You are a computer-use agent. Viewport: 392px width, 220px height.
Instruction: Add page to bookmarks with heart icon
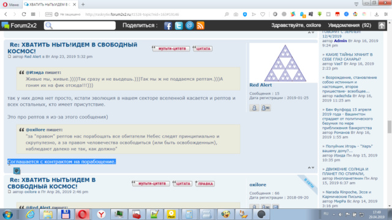tap(263, 14)
